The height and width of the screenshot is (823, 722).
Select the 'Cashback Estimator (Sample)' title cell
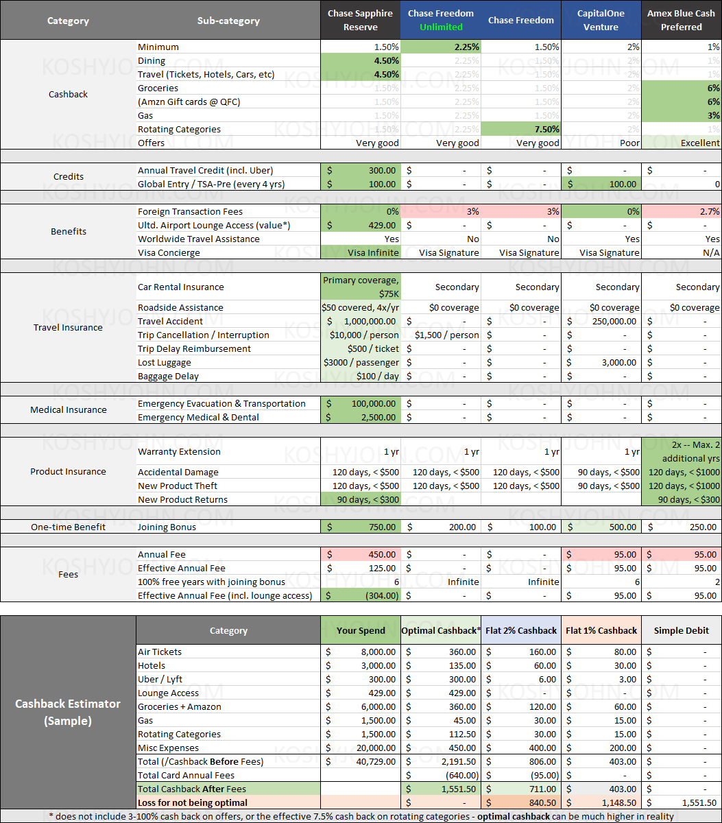pos(68,712)
